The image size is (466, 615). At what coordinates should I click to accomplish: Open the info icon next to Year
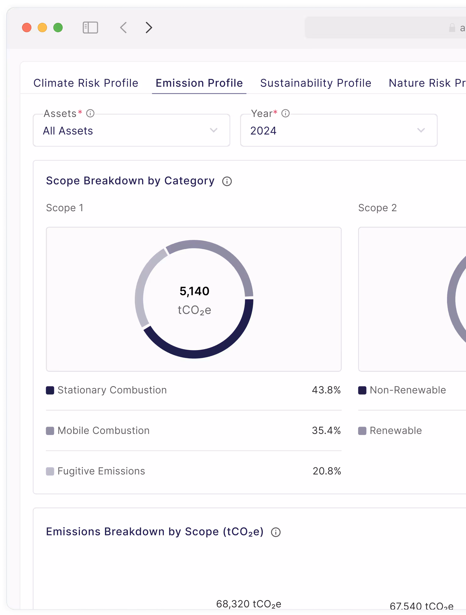pos(285,113)
